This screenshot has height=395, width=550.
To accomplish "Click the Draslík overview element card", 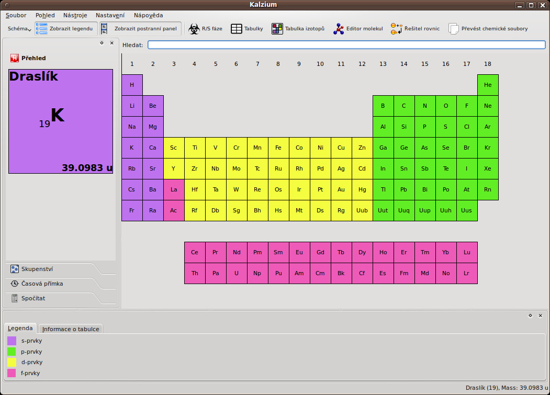I will tap(61, 121).
